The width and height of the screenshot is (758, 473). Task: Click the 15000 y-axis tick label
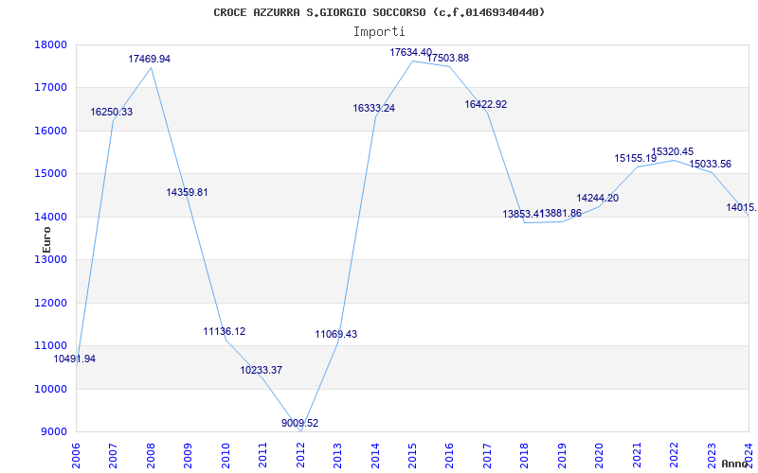coord(50,174)
